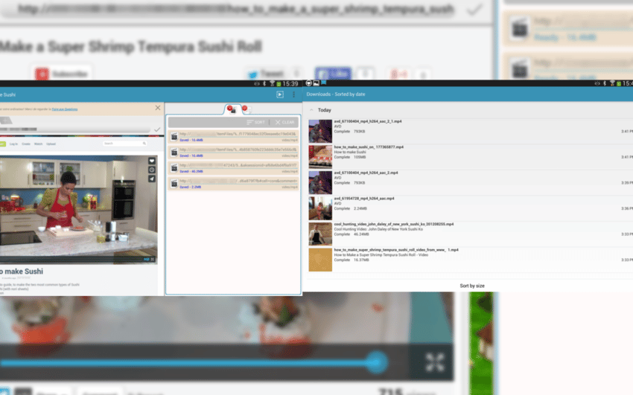Click the blue seek knob on the background video progress bar
633x395 pixels.
(x=377, y=362)
